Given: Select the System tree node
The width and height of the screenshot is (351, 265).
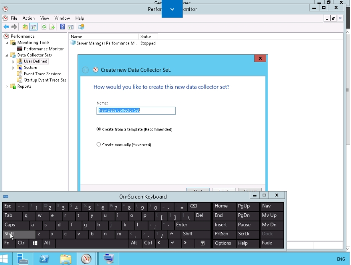Looking at the screenshot, I should (31, 68).
